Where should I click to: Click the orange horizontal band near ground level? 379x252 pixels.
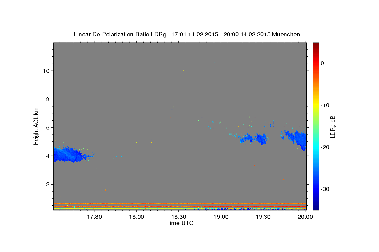coord(180,203)
